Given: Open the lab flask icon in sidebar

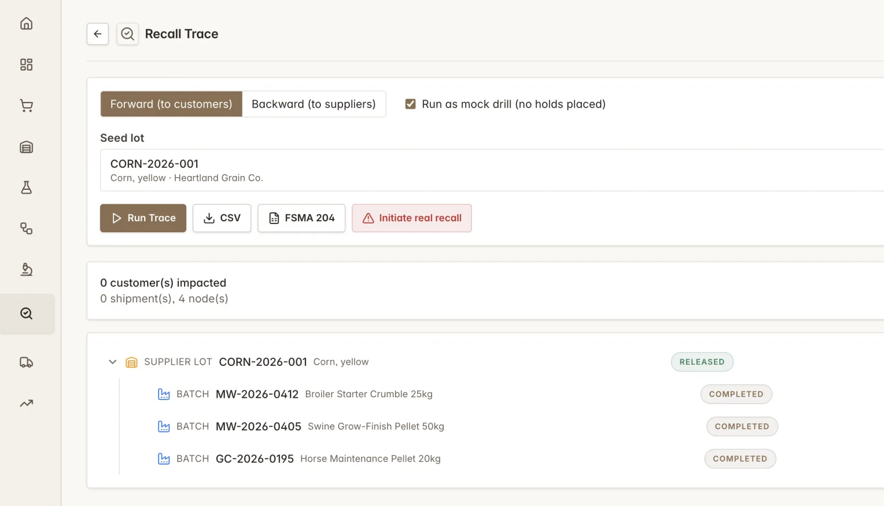Looking at the screenshot, I should coord(26,188).
